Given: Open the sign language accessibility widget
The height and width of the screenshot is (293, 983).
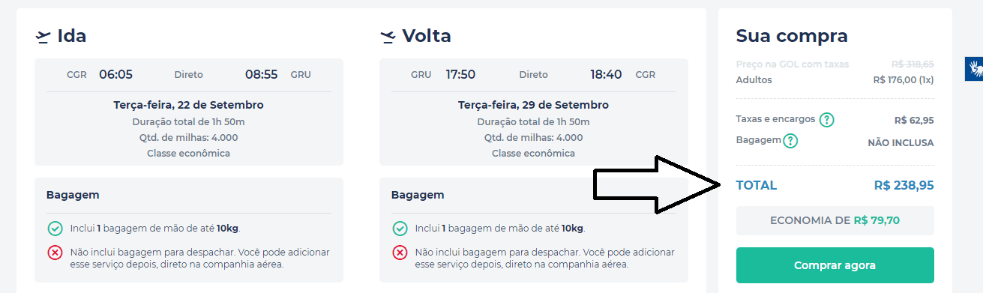Looking at the screenshot, I should (974, 68).
